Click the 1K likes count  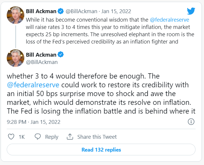pyautogui.click(x=22, y=137)
